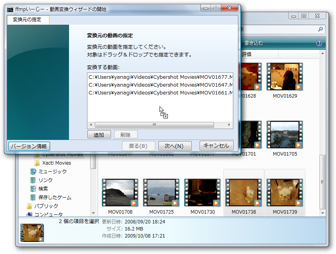The width and height of the screenshot is (336, 254).
Task: Switch to the 変換元の指定 tab
Action: pyautogui.click(x=27, y=20)
